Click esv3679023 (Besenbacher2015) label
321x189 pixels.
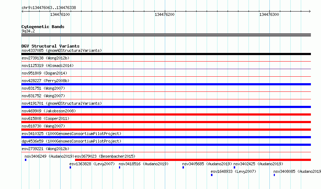click(x=105, y=156)
